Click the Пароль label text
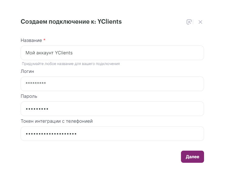Screen dimensions: 225x181 [29, 96]
